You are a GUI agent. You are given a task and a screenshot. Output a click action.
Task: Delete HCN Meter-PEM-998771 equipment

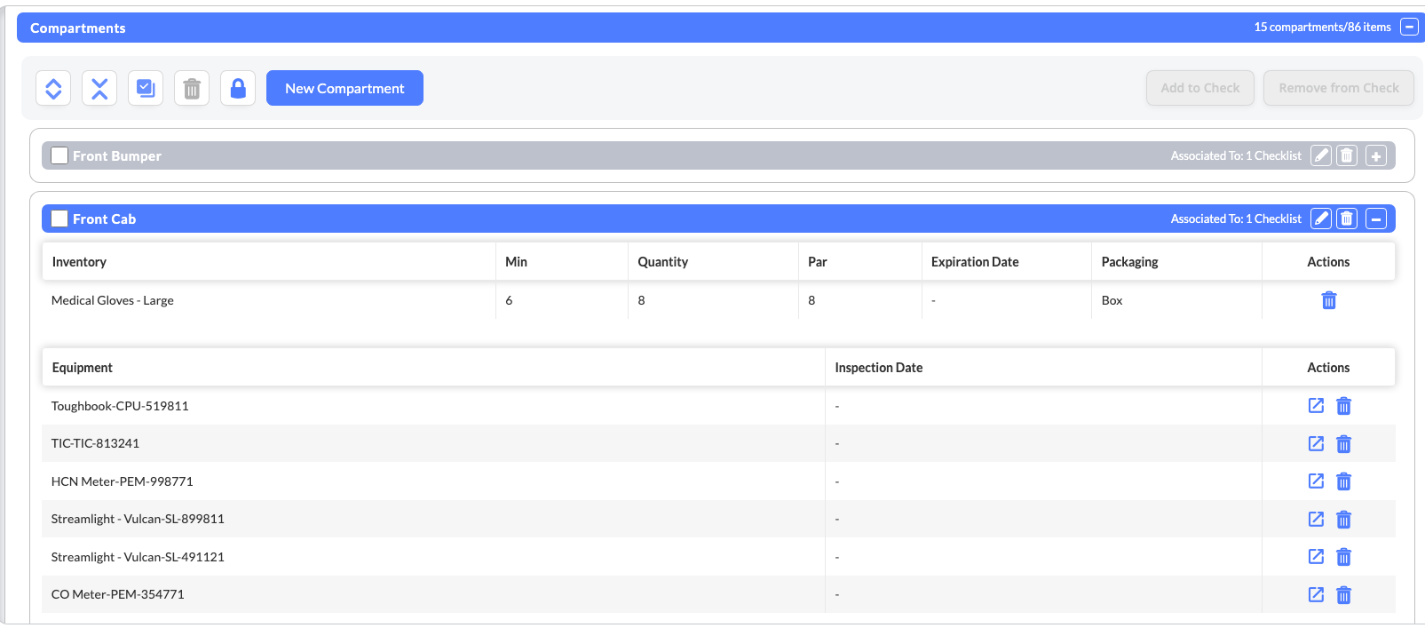[x=1343, y=481]
